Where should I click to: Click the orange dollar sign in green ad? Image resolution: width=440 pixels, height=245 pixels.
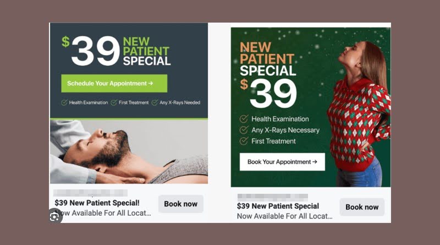point(244,84)
